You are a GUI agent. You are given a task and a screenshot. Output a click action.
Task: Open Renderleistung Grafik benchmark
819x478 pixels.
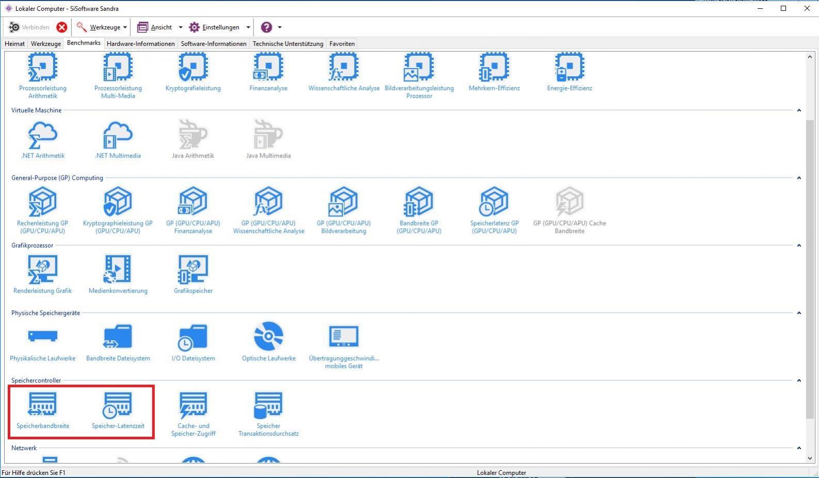(x=43, y=275)
